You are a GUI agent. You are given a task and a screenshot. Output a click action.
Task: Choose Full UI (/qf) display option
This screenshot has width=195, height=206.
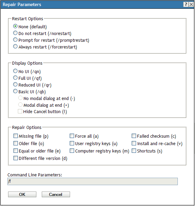click(15, 78)
